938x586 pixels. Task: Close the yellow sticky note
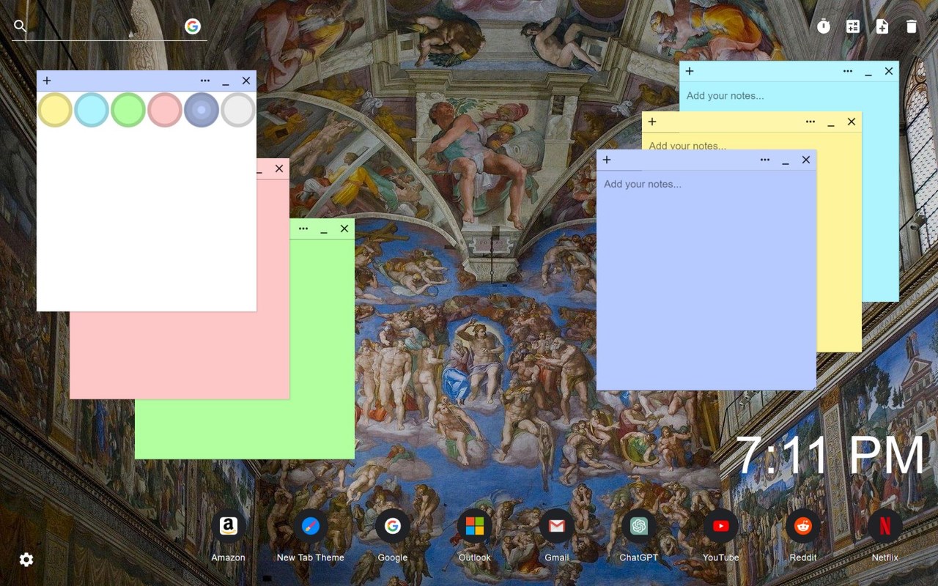click(x=852, y=122)
